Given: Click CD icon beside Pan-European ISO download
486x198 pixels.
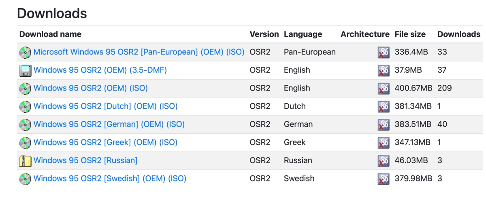Looking at the screenshot, I should pos(25,52).
